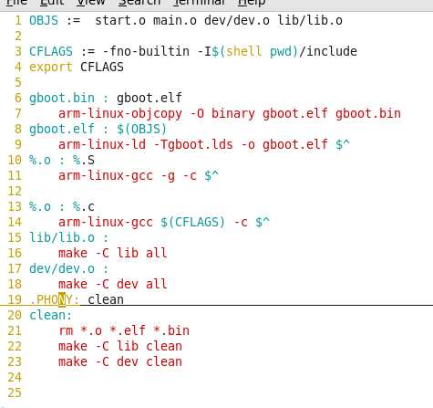Click start.o in the OBJS list

pos(120,20)
